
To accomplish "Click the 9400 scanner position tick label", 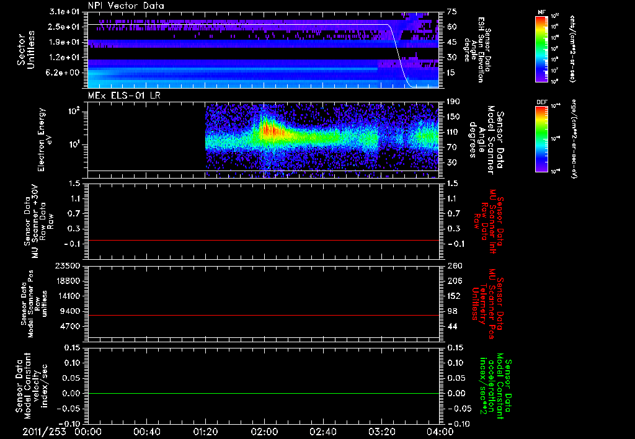I will (69, 311).
